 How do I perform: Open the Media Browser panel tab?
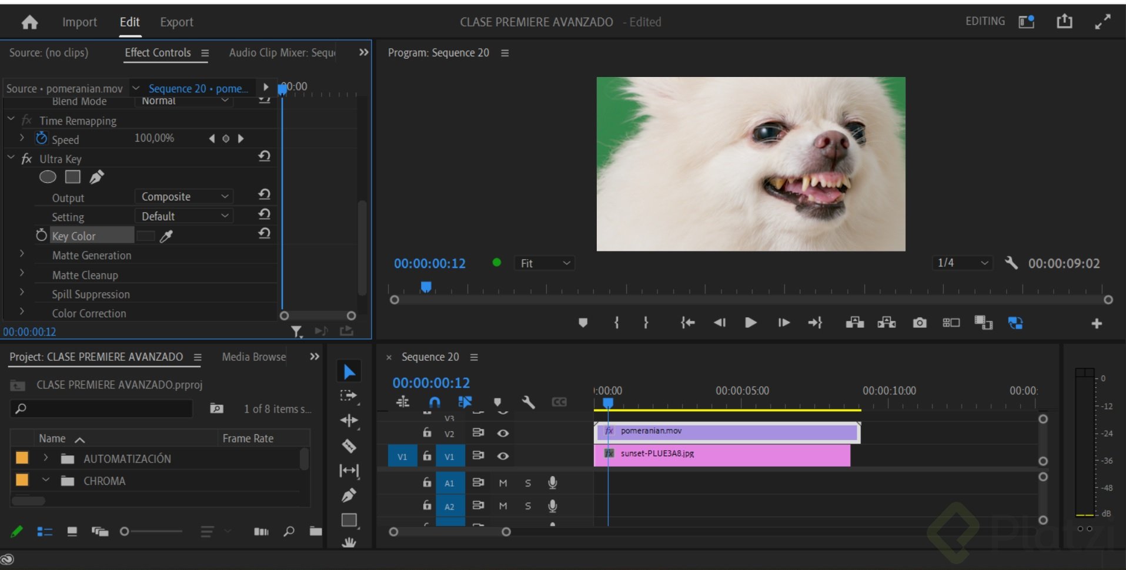(x=253, y=357)
